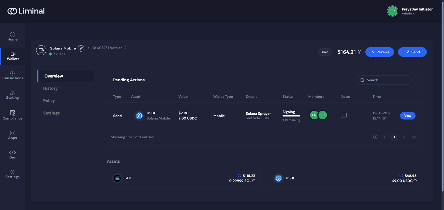Open the Compliance section in sidebar
This screenshot has width=444, height=210.
pyautogui.click(x=12, y=115)
